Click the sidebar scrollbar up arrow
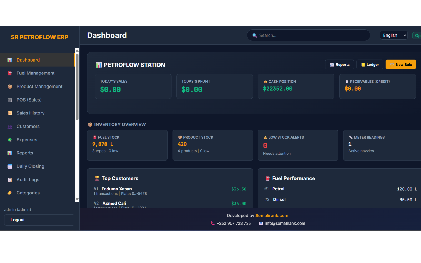Screen dimensions: 421x263 (77, 50)
